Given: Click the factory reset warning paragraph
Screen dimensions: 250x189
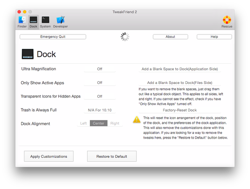Looking at the screenshot, I should tap(186, 128).
